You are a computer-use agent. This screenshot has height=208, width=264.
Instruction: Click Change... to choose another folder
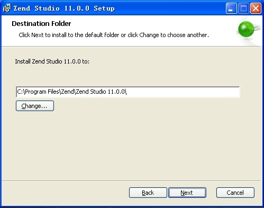[35, 106]
